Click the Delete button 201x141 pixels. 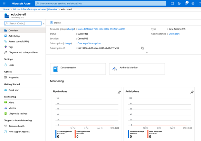55,22
